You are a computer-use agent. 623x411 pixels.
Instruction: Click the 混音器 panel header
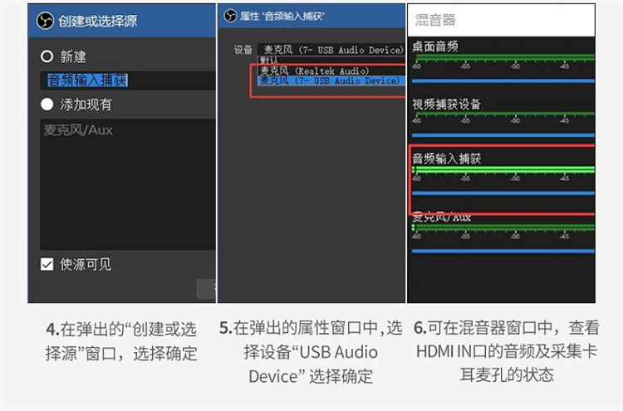point(501,20)
